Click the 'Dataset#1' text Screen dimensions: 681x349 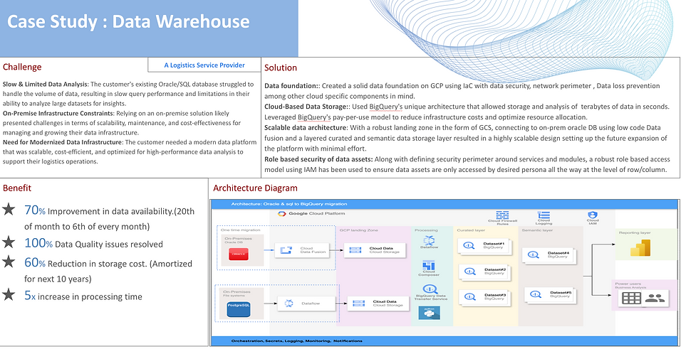(x=494, y=244)
